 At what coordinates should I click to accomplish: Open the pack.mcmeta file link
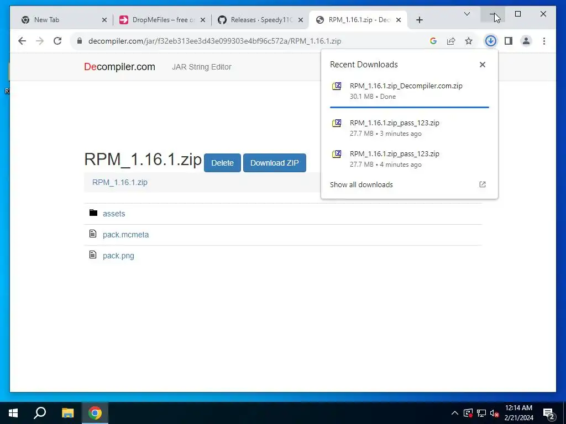tap(125, 235)
